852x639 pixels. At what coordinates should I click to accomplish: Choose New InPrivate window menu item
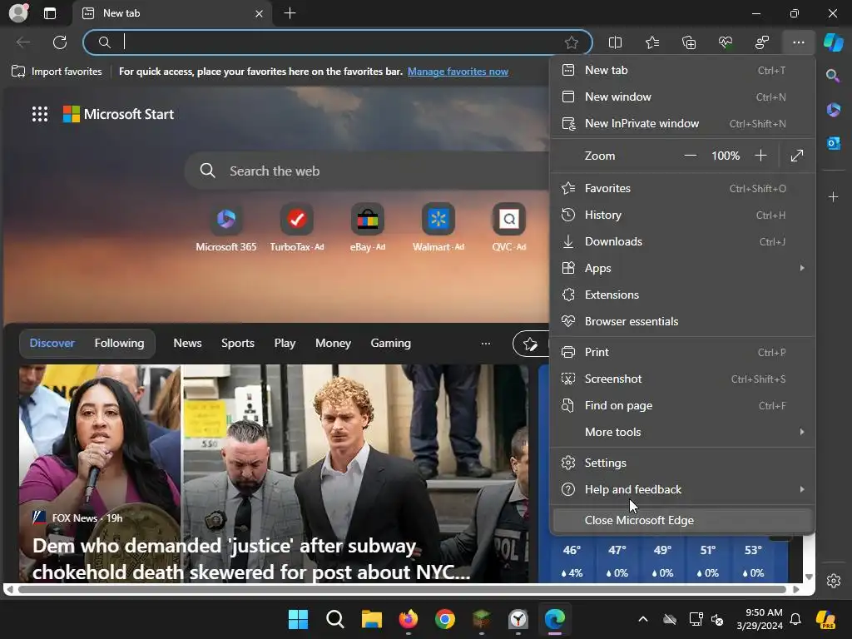click(682, 123)
